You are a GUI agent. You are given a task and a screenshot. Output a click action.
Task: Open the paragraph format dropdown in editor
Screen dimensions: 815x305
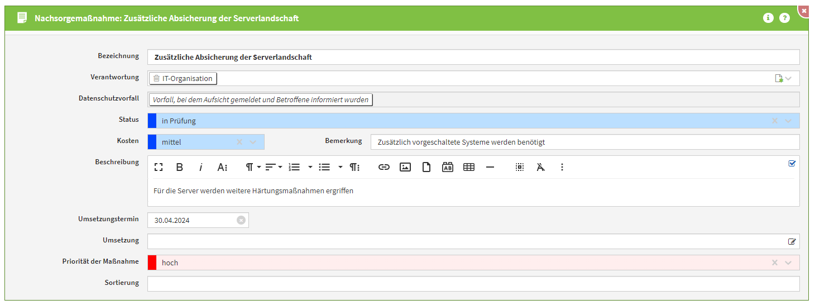[x=253, y=167]
